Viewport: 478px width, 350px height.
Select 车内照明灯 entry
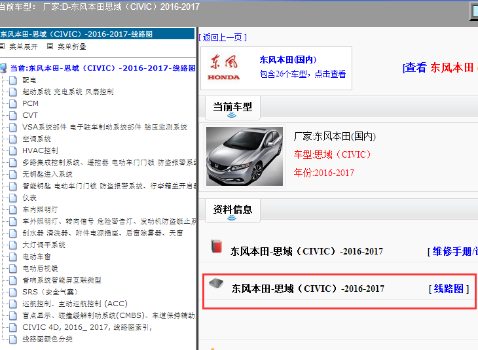click(x=40, y=210)
